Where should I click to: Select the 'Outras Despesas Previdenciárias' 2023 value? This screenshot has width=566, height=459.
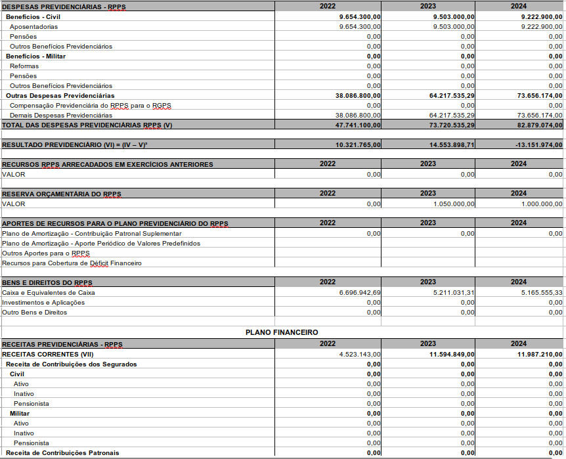451,95
